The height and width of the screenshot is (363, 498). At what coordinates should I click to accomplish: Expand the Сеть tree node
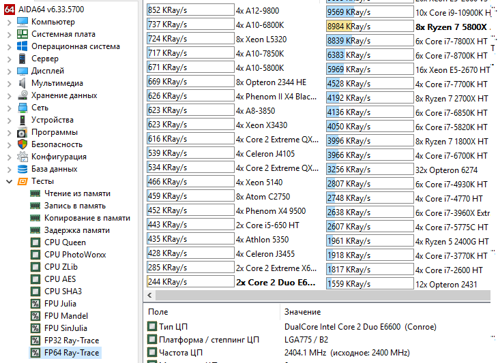point(10,108)
